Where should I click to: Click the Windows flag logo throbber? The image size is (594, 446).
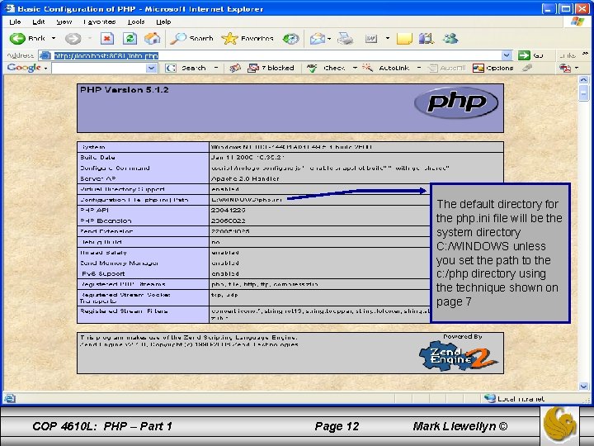tap(577, 21)
